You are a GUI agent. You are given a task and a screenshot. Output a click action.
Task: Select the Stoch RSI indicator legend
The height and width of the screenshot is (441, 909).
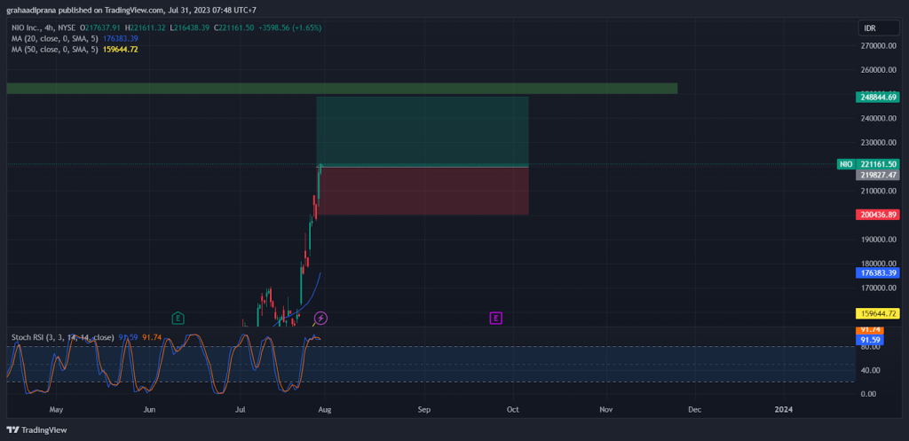tap(63, 337)
